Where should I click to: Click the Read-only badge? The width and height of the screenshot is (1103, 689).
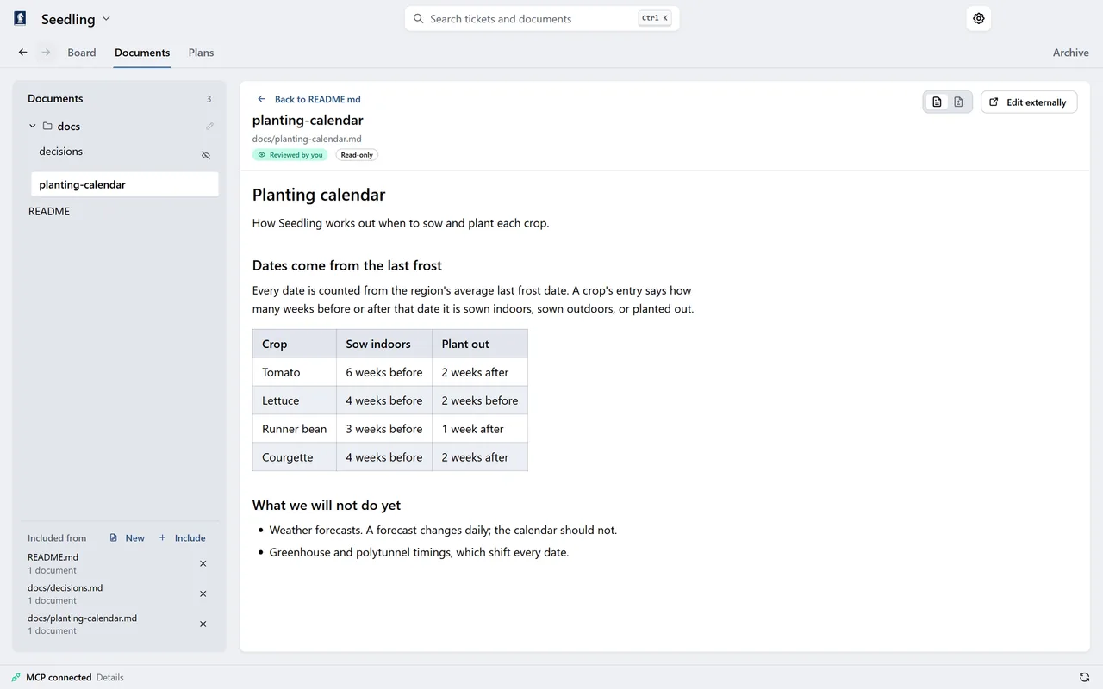point(357,155)
